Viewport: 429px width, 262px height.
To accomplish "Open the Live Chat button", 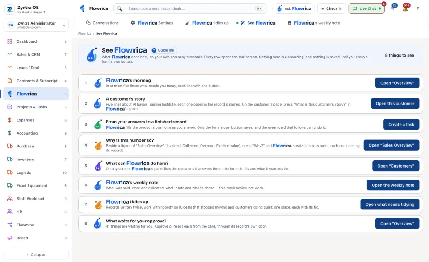I will pos(366,8).
